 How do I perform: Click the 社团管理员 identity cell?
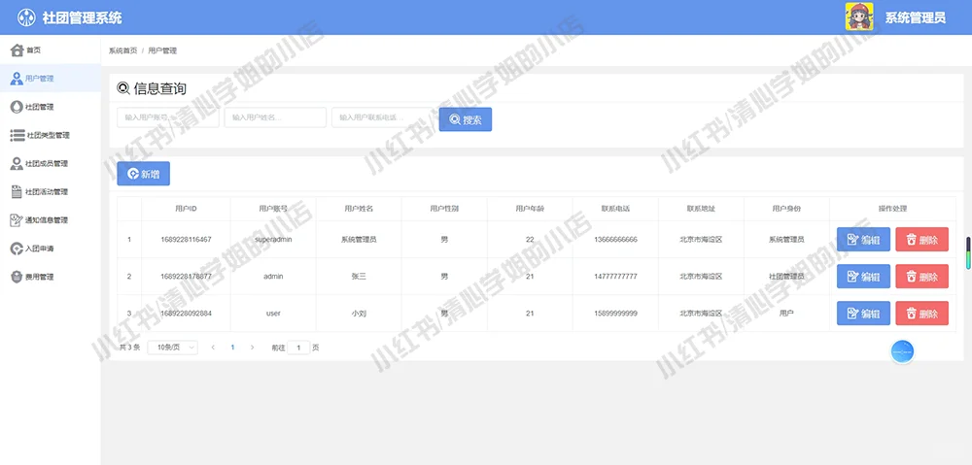point(786,276)
